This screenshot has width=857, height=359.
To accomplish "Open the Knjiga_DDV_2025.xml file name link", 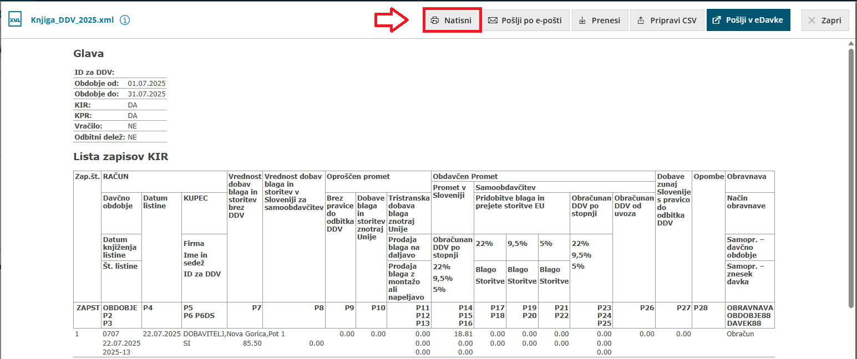I will pos(72,20).
